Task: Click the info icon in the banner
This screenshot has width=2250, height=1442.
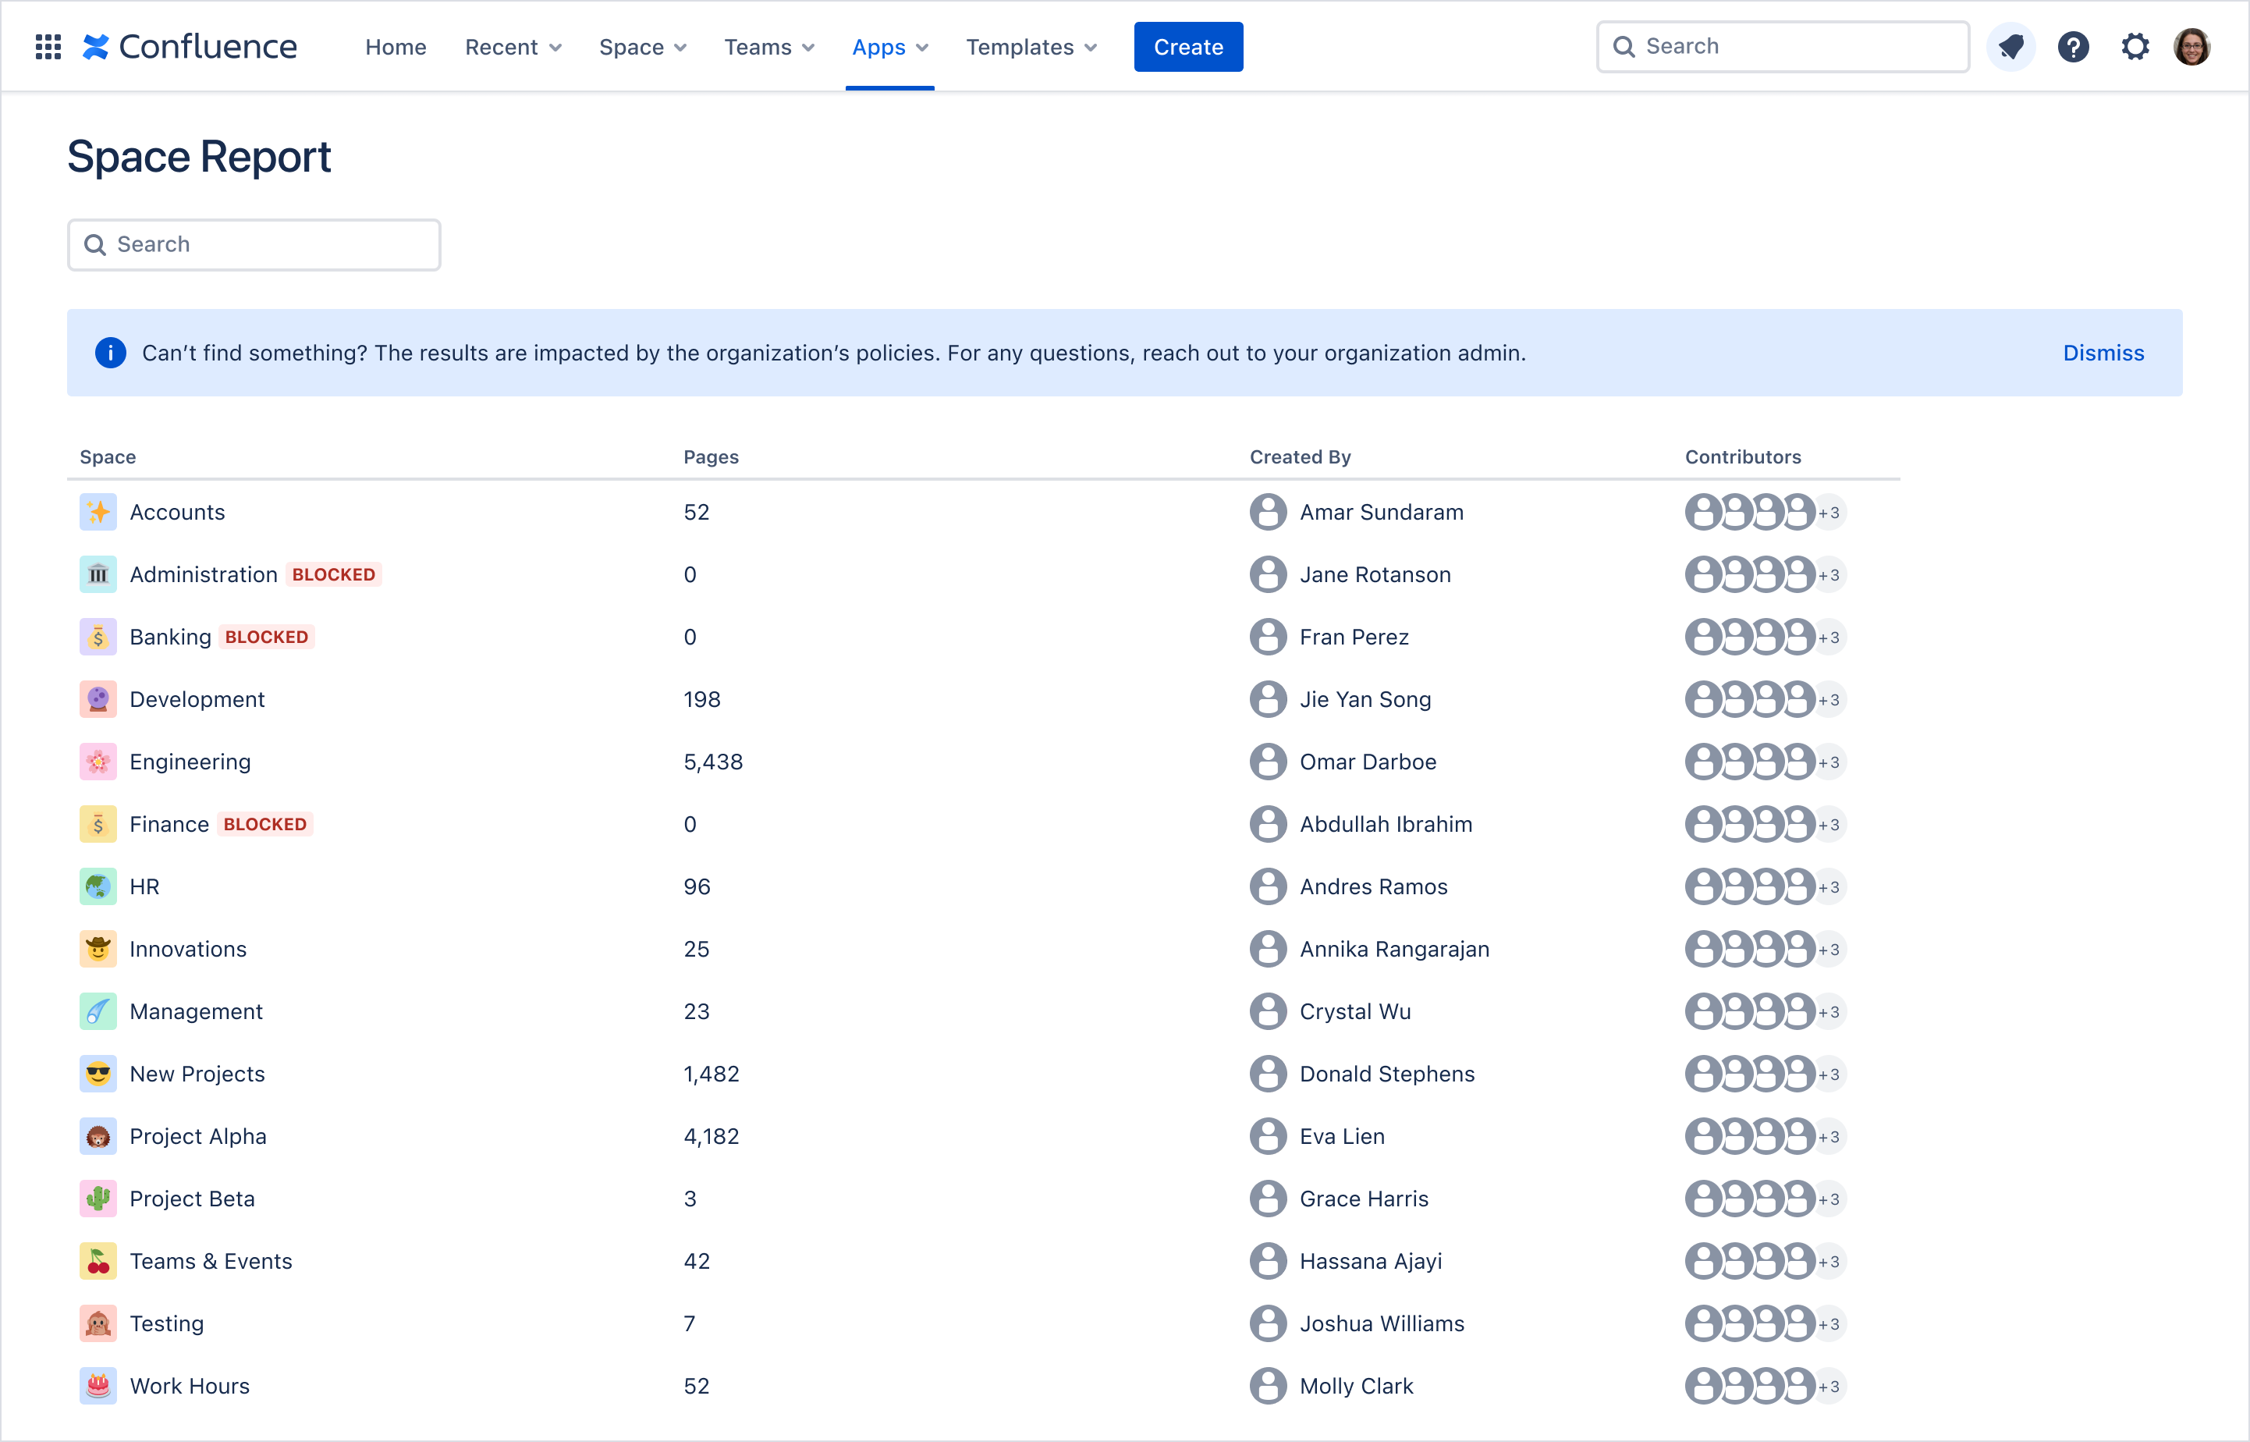Action: 111,353
